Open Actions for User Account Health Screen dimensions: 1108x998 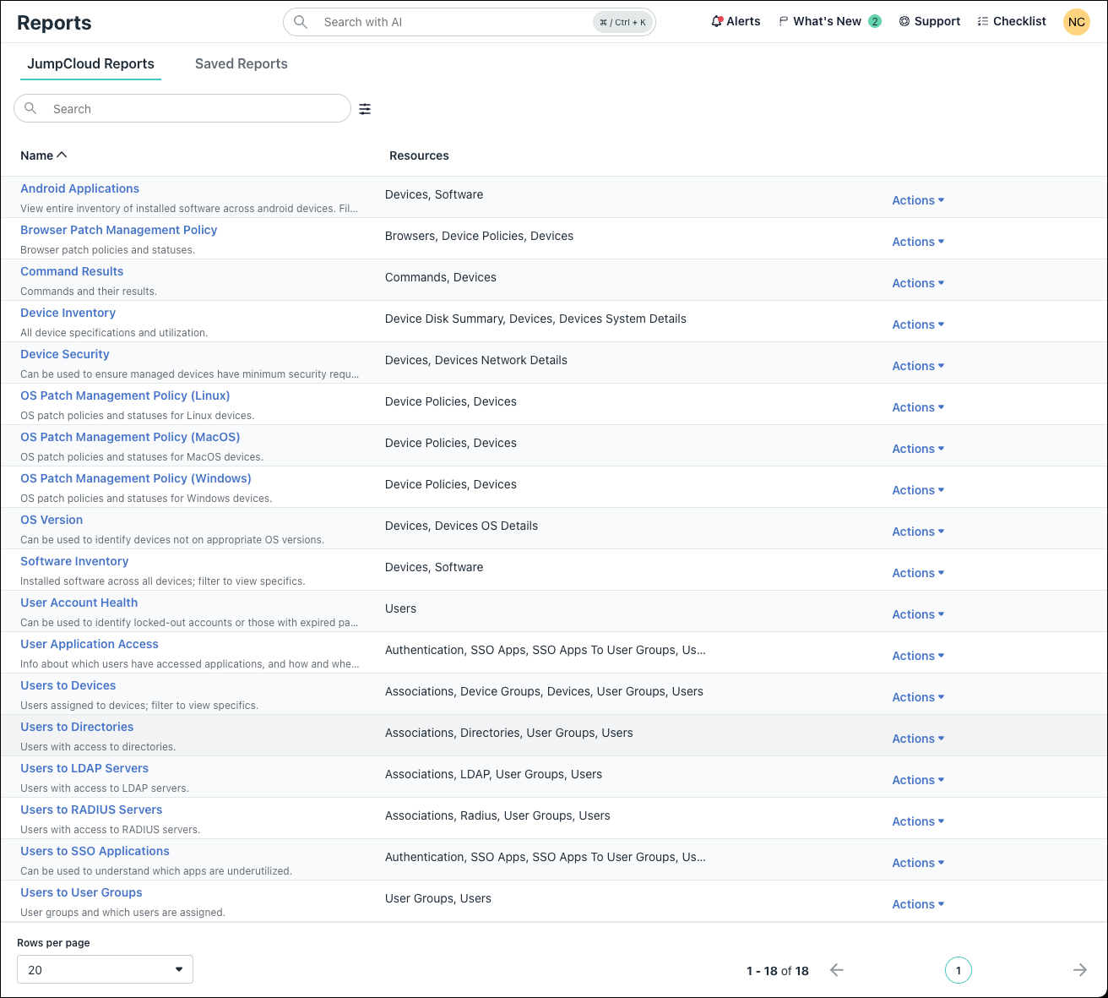click(x=918, y=614)
